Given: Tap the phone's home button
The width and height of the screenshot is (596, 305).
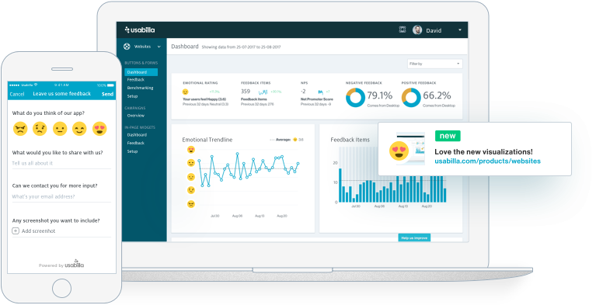Looking at the screenshot, I should pos(61,288).
